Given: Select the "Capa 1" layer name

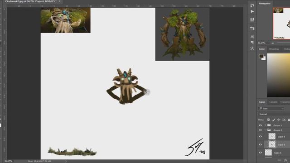Looking at the screenshot, I should (278, 153).
